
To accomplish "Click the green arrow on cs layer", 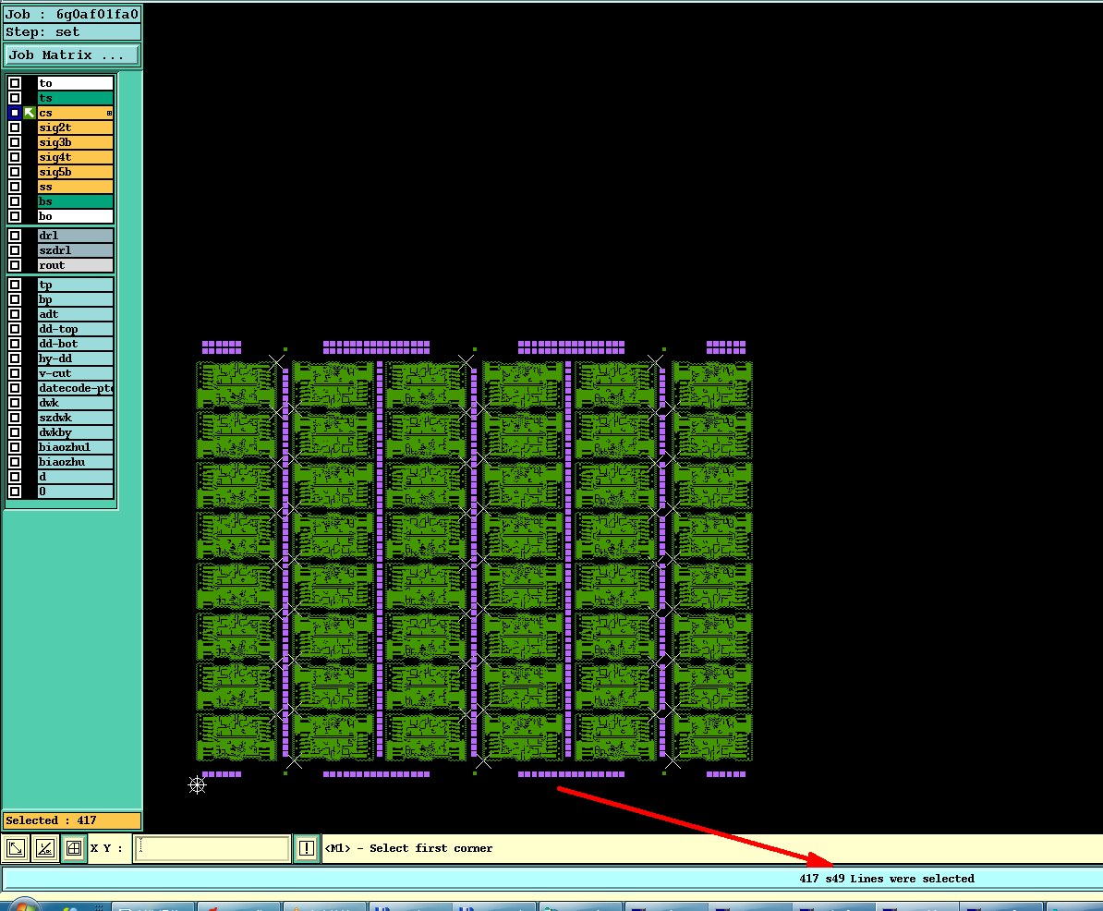I will click(29, 113).
